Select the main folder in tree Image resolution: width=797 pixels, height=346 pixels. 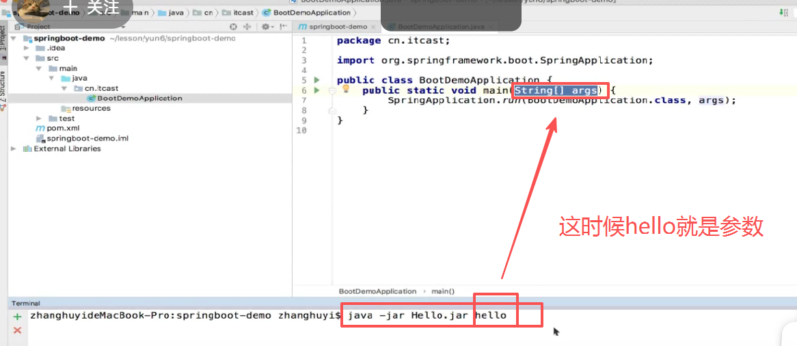62,68
